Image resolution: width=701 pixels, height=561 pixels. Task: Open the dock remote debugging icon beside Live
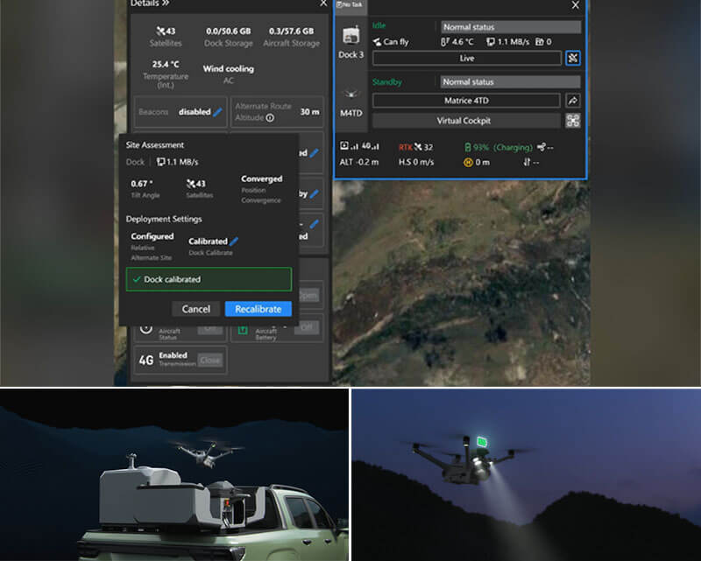coord(573,59)
